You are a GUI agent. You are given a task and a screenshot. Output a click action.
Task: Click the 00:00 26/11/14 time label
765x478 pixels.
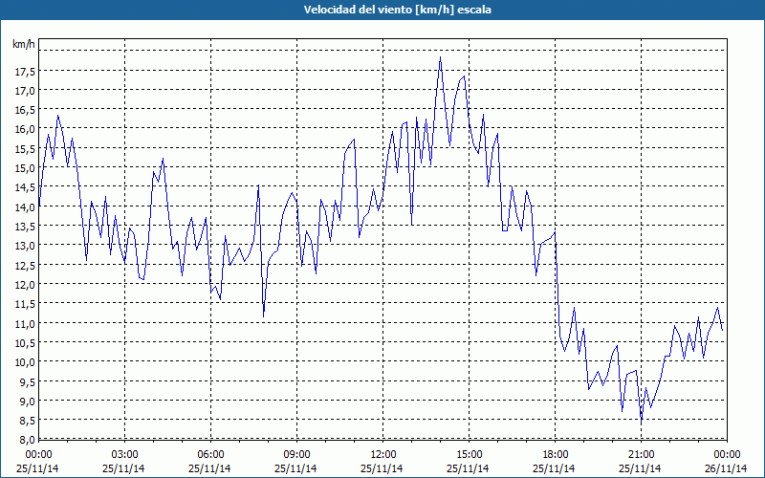(727, 462)
